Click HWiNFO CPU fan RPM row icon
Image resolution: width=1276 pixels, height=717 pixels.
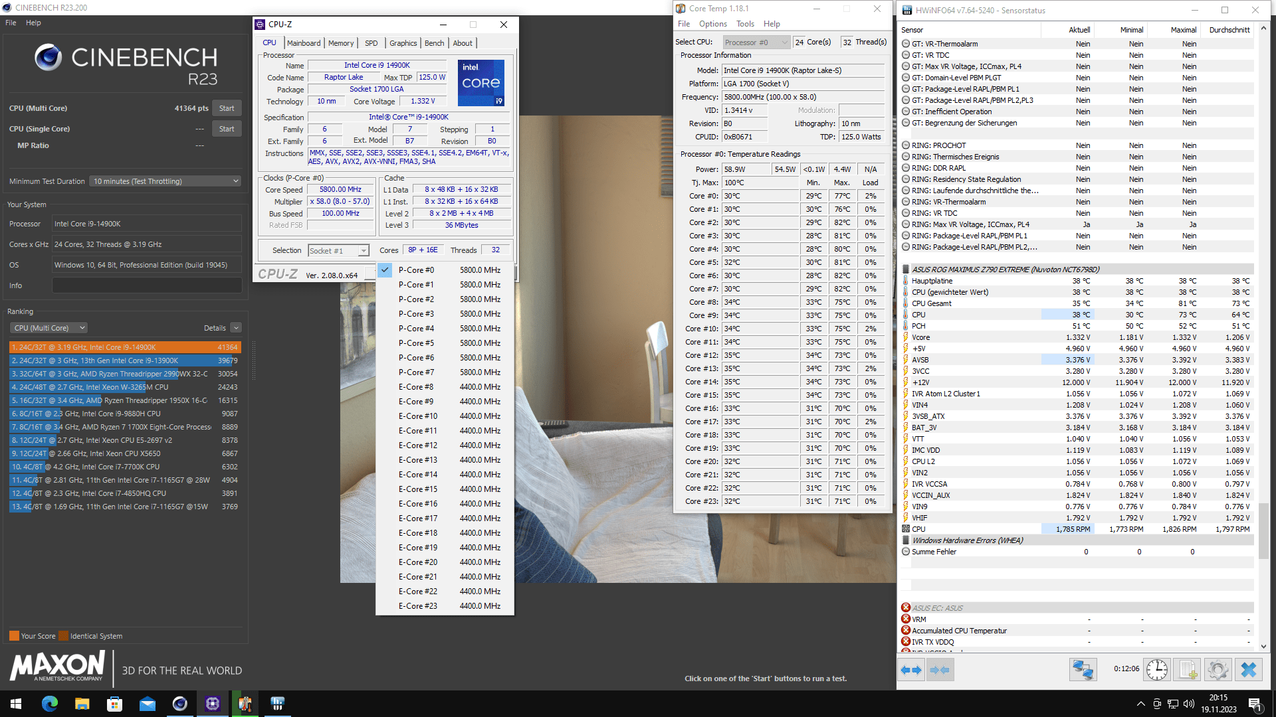(x=905, y=529)
